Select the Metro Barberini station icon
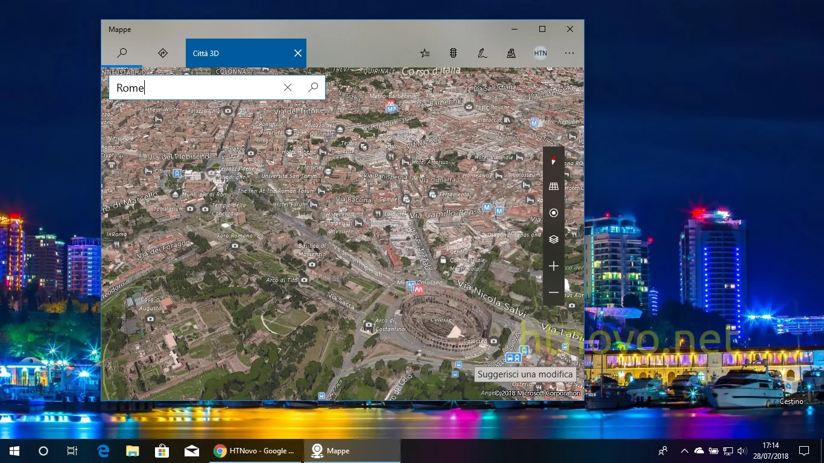824x463 pixels. [391, 107]
